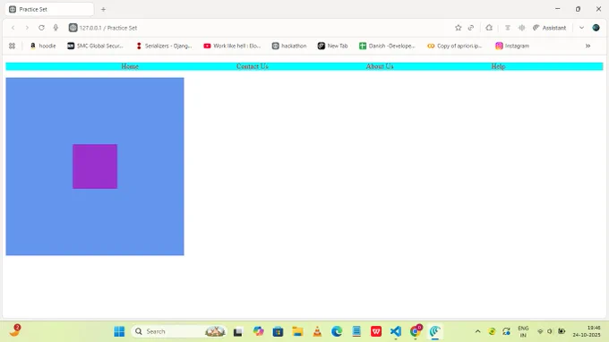Click the Help navigation link
The image size is (609, 342).
498,66
